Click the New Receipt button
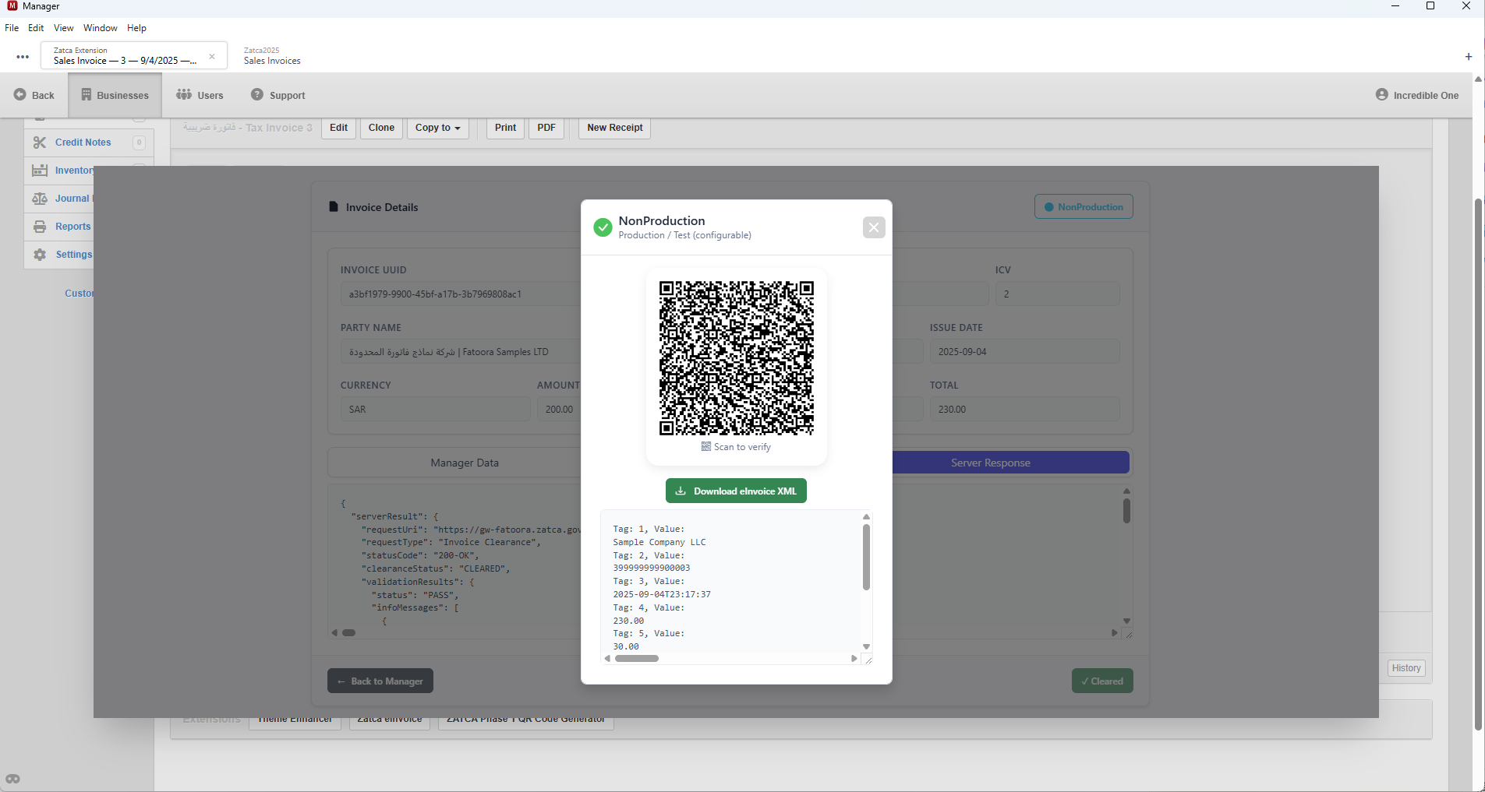 (614, 128)
